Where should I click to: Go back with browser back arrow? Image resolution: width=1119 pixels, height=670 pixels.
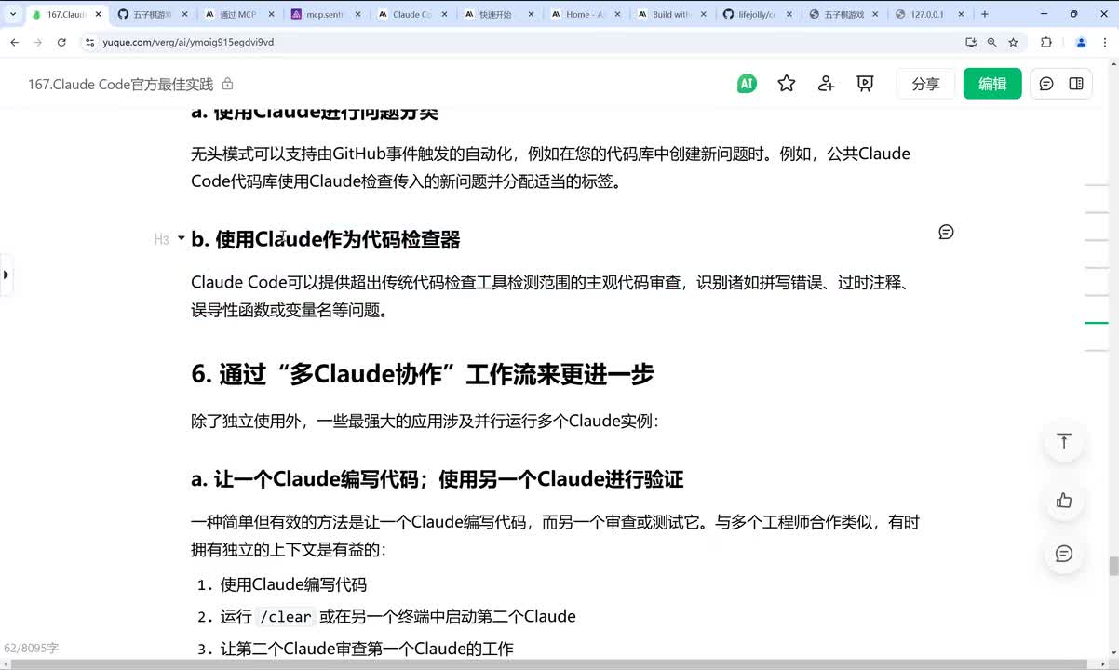15,42
